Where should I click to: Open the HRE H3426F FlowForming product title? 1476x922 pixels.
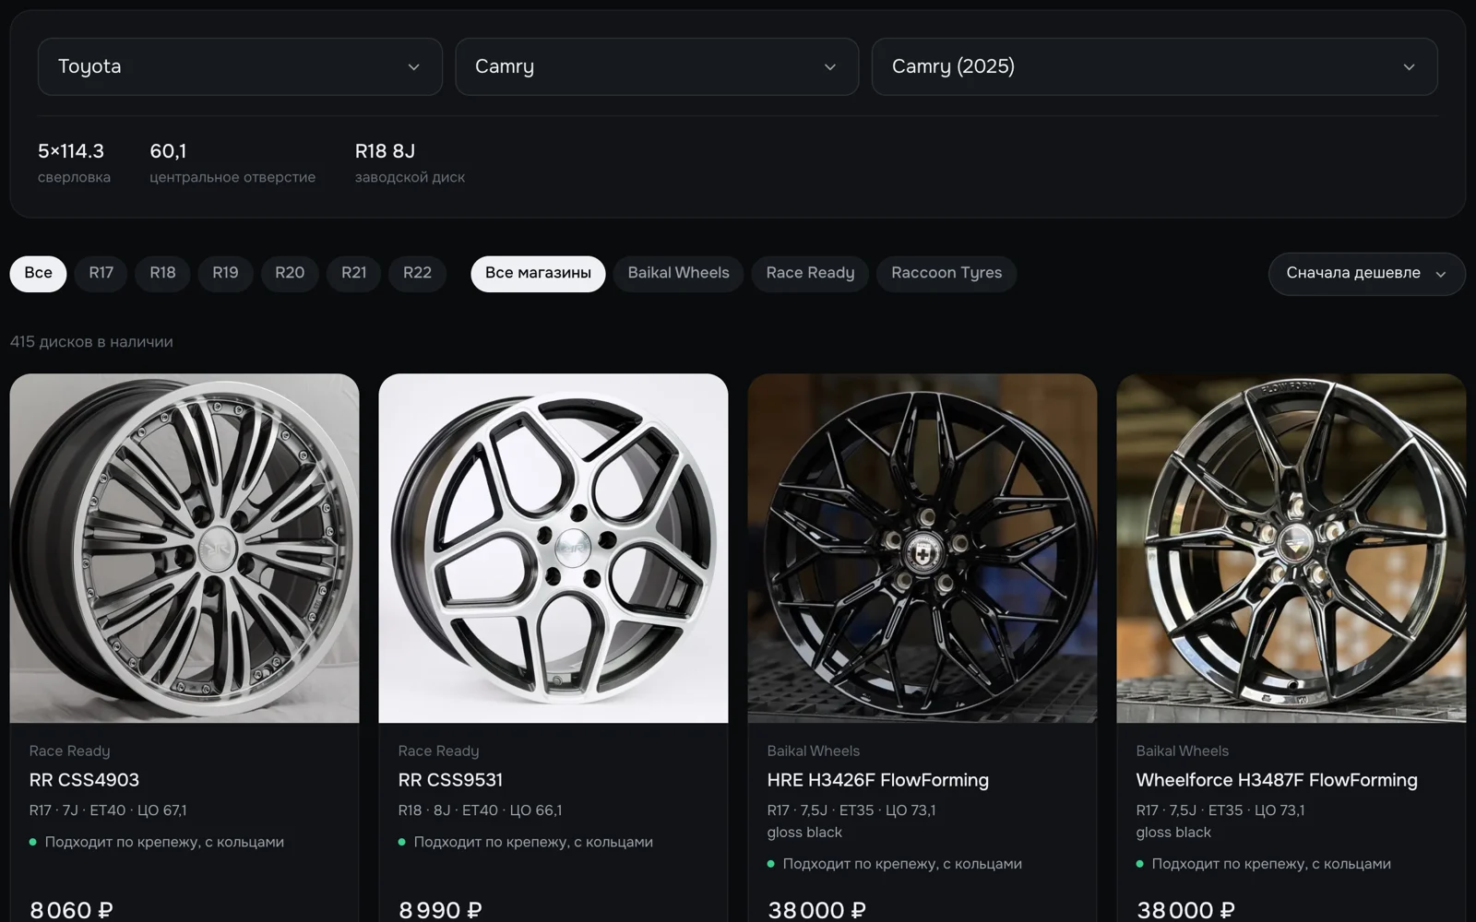[x=877, y=780]
